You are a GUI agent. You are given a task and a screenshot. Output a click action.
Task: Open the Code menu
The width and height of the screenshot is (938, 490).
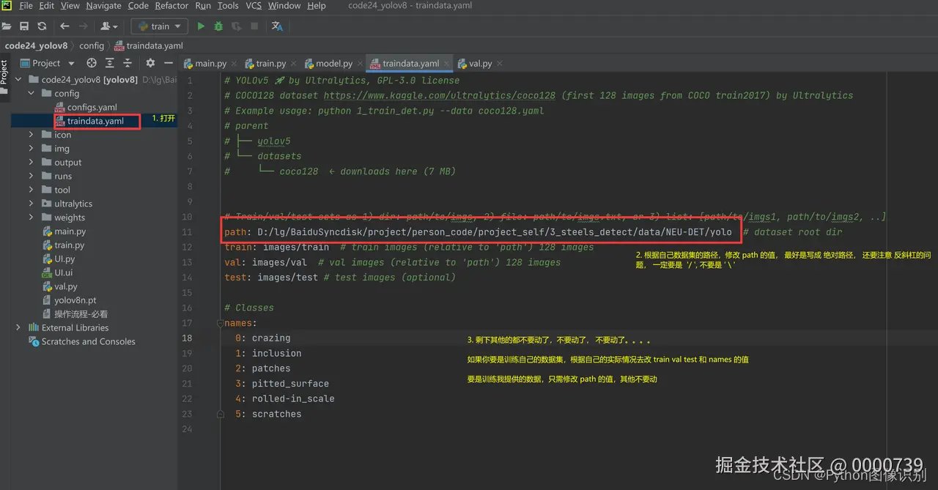pos(139,6)
